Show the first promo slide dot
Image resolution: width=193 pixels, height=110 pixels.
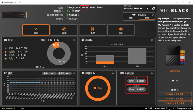pyautogui.click(x=173, y=81)
